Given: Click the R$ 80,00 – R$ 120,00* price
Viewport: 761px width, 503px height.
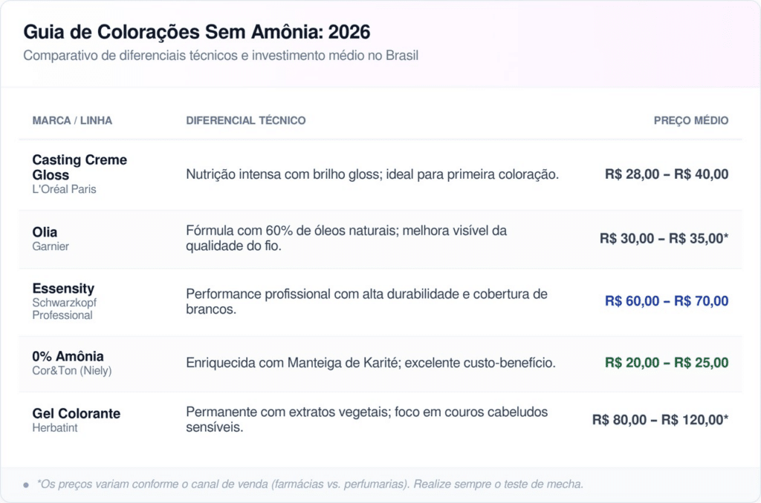Looking at the screenshot, I should (x=660, y=419).
